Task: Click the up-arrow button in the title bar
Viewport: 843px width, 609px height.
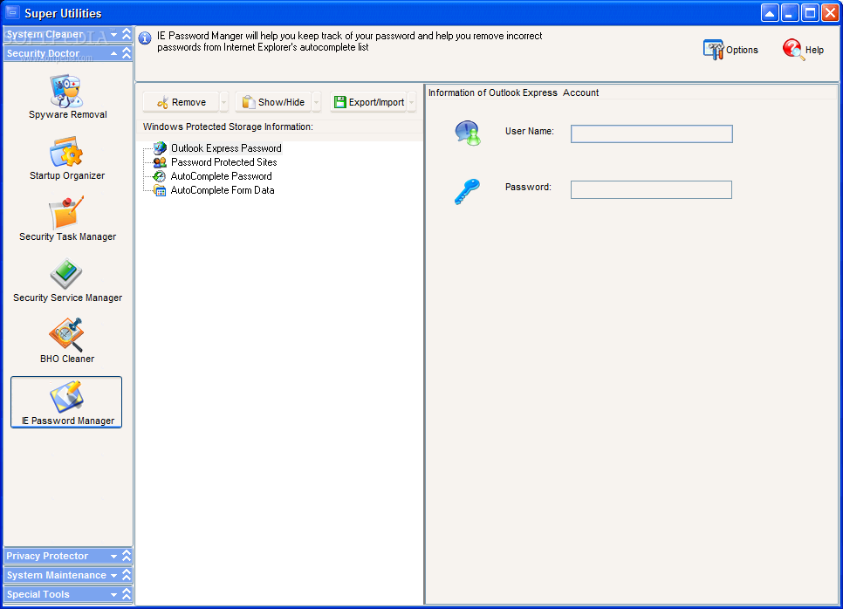Action: click(x=770, y=13)
